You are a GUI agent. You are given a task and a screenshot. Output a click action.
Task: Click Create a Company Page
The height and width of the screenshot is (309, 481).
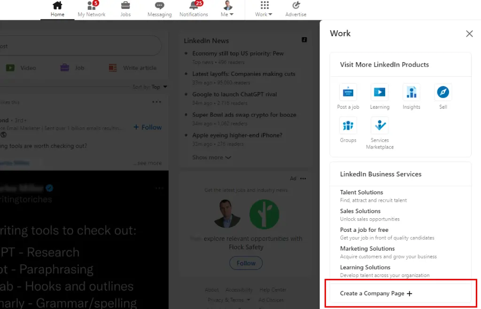[376, 293]
